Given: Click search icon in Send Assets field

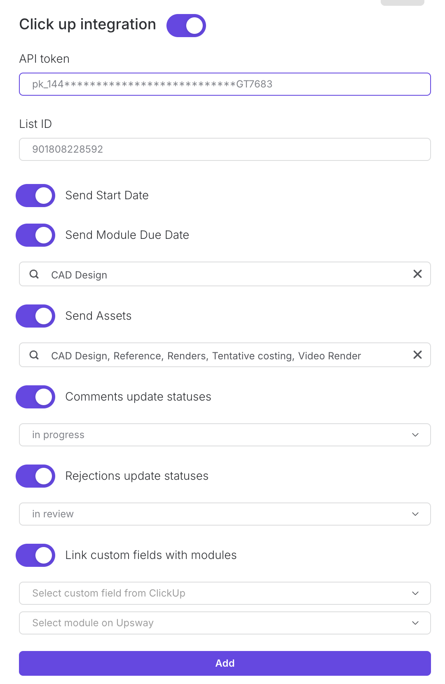Looking at the screenshot, I should point(34,355).
